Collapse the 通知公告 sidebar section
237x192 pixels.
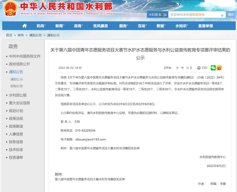pyautogui.click(x=16, y=72)
